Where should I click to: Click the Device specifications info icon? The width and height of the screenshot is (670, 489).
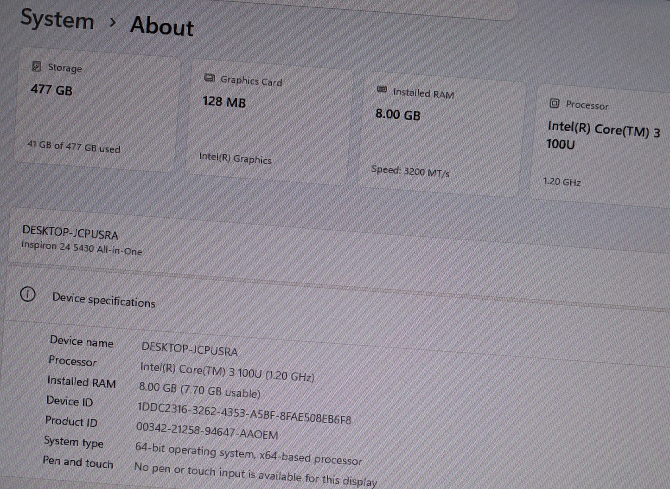point(28,295)
